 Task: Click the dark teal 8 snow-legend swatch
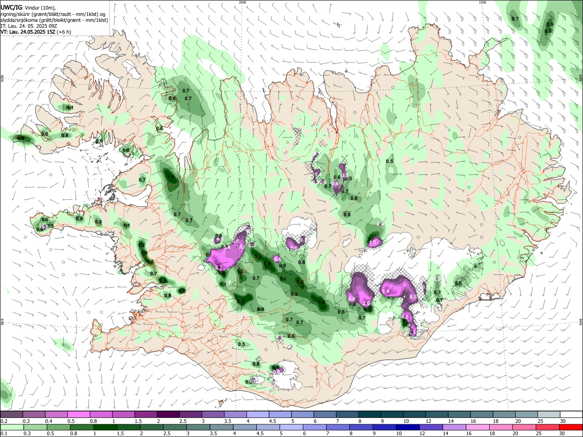[369, 414]
